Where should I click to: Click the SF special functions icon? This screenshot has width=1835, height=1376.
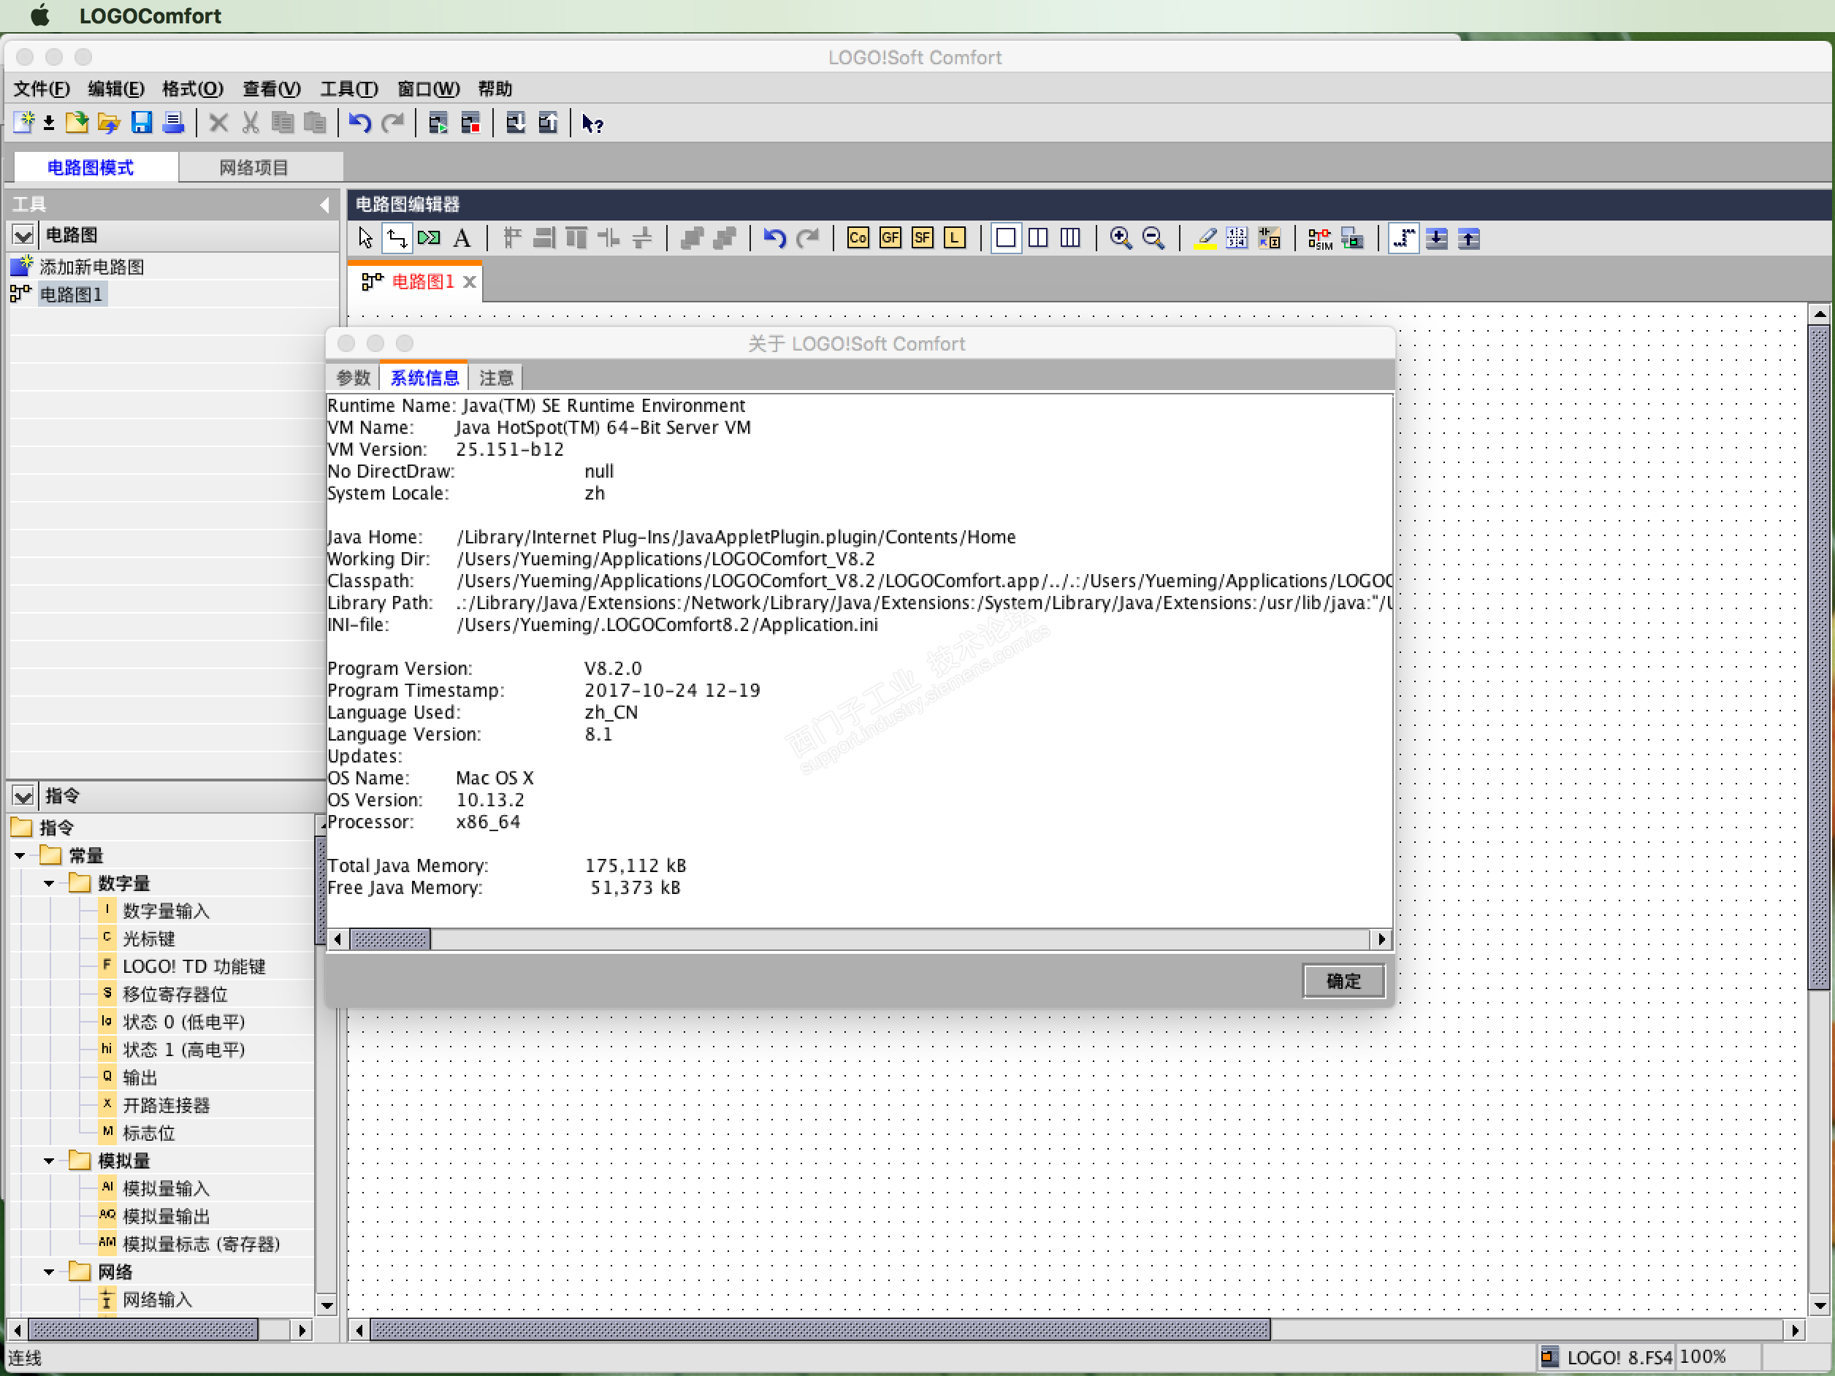(922, 239)
